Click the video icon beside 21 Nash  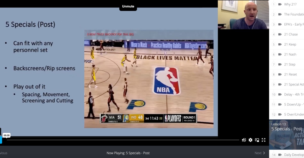pyautogui.click(x=280, y=54)
